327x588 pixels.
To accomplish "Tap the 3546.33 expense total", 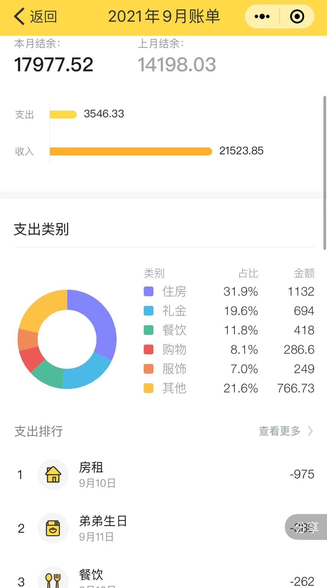I will pyautogui.click(x=104, y=114).
